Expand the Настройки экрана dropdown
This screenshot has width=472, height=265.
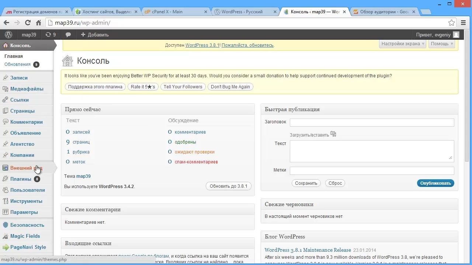click(x=403, y=44)
